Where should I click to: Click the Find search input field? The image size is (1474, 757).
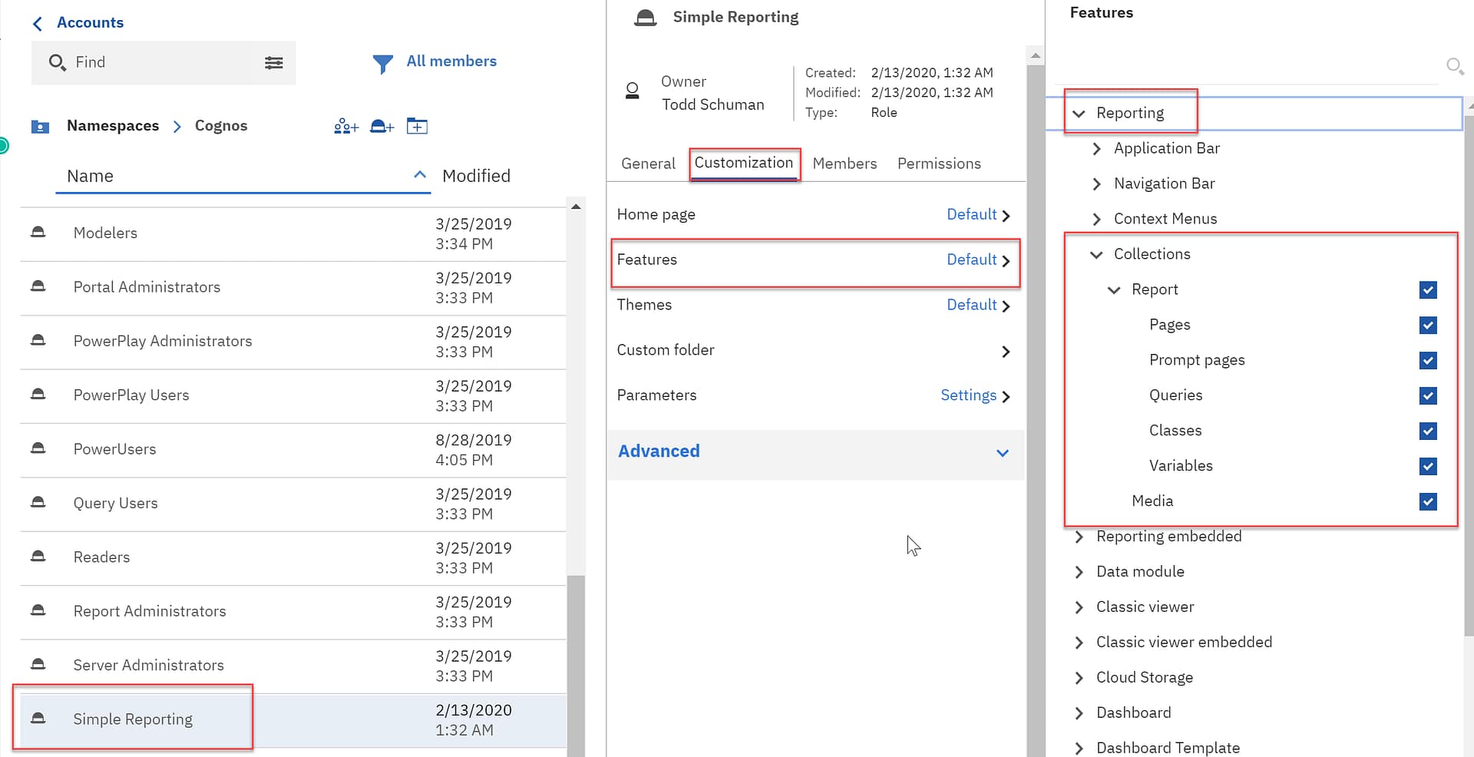(161, 63)
